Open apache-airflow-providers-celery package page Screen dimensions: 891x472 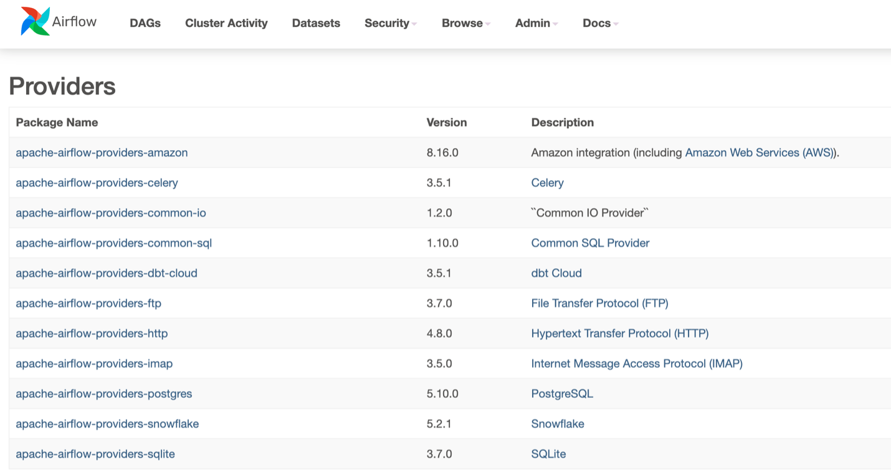(97, 183)
